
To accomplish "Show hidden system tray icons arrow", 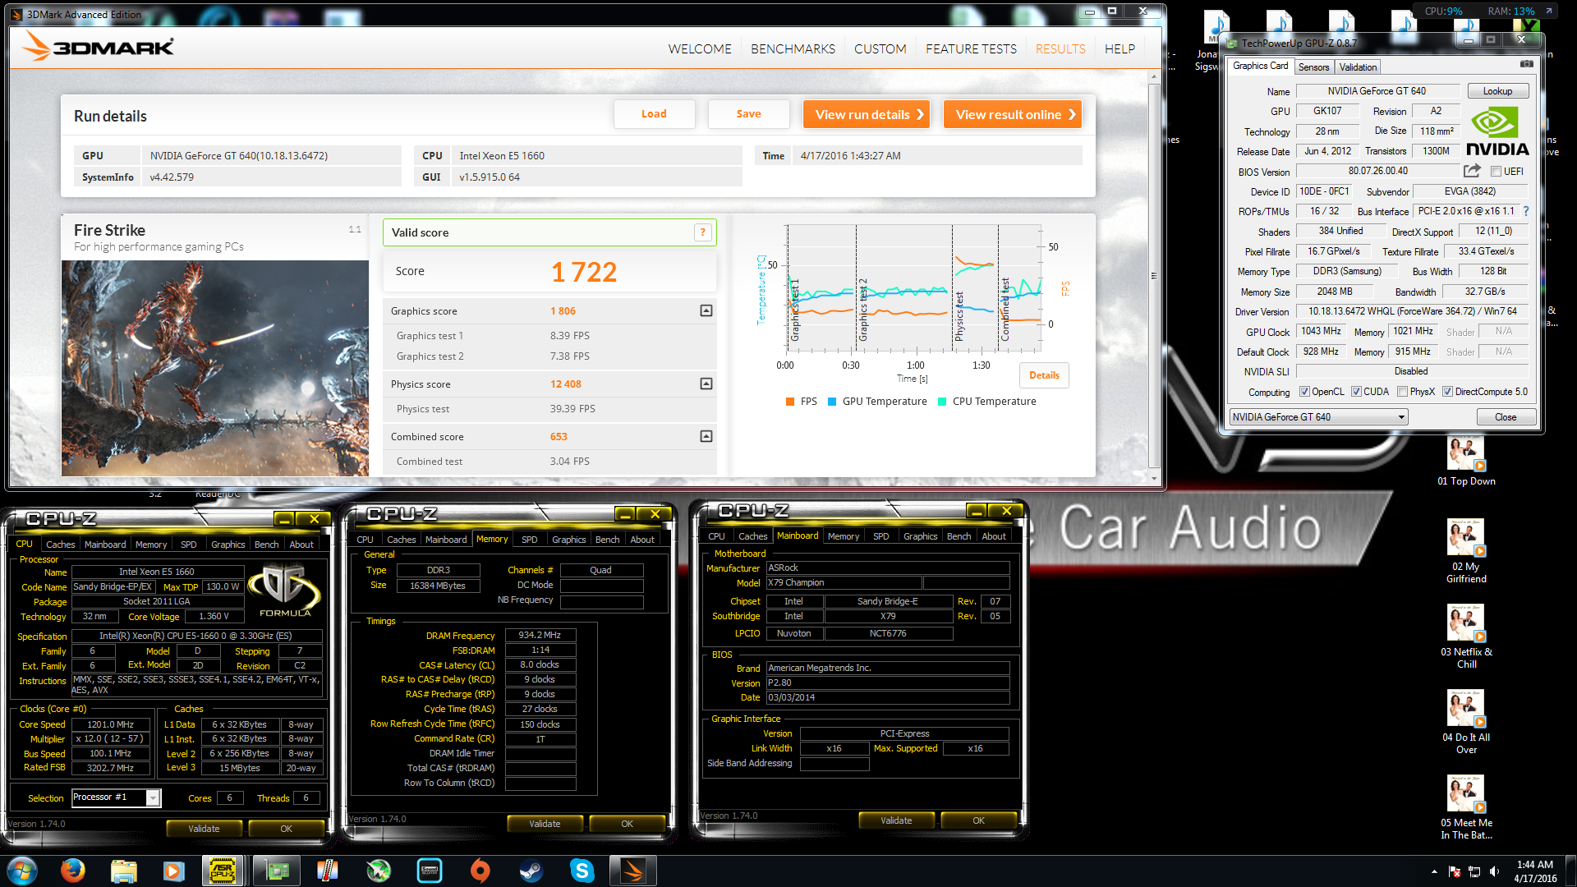I will point(1434,871).
